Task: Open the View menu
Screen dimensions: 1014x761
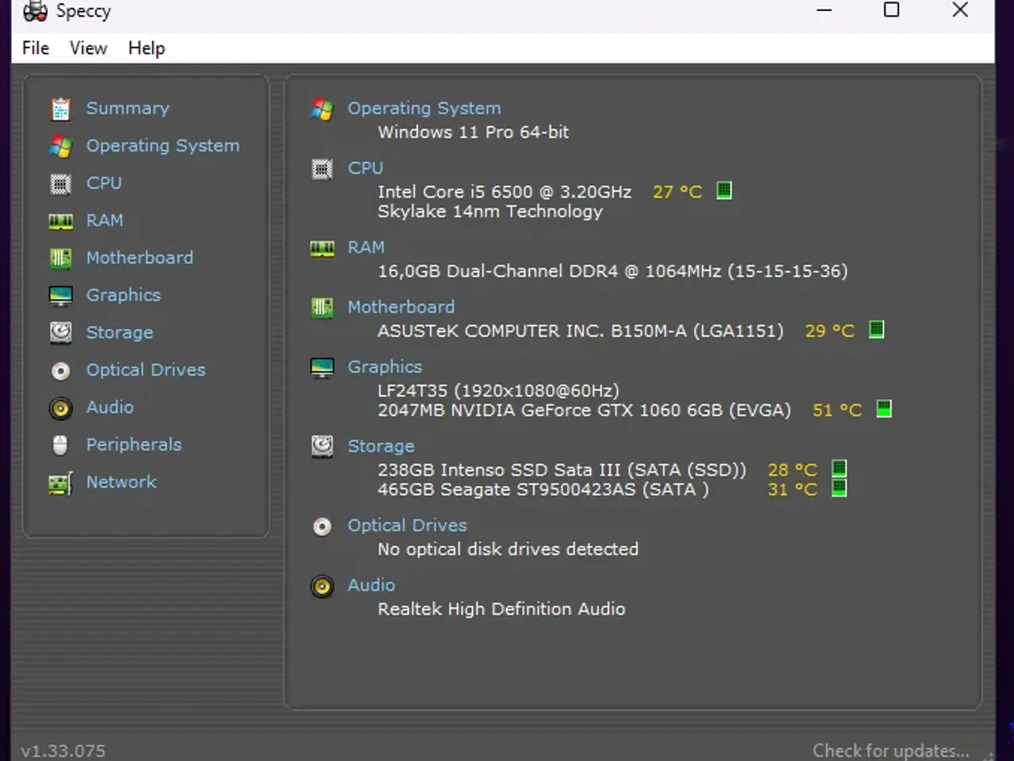Action: point(87,48)
